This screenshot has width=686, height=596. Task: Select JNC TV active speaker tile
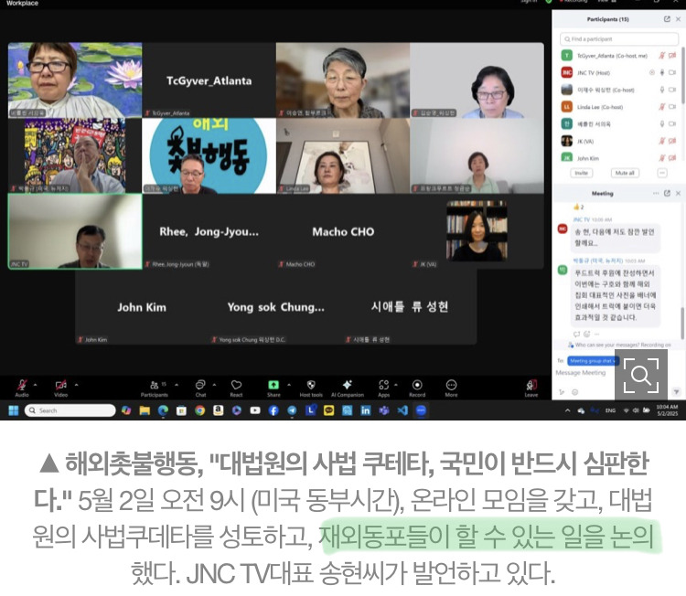(75, 231)
